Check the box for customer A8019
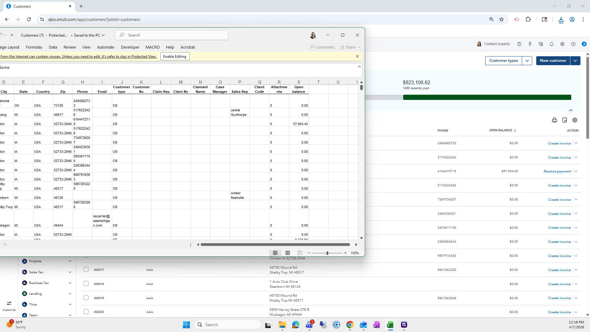 [x=86, y=298]
